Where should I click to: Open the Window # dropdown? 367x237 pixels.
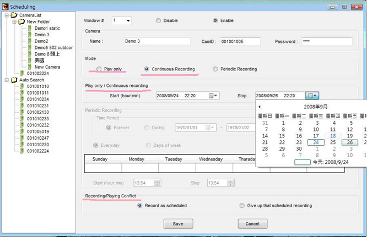pyautogui.click(x=128, y=21)
